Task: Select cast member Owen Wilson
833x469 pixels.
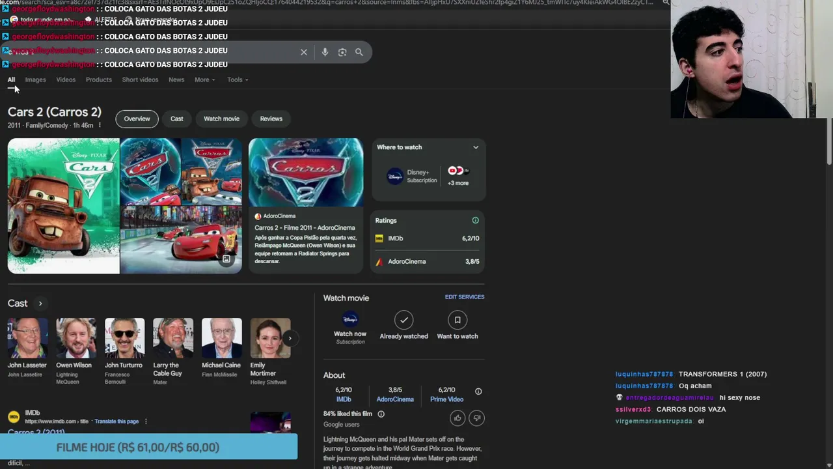Action: [75, 351]
